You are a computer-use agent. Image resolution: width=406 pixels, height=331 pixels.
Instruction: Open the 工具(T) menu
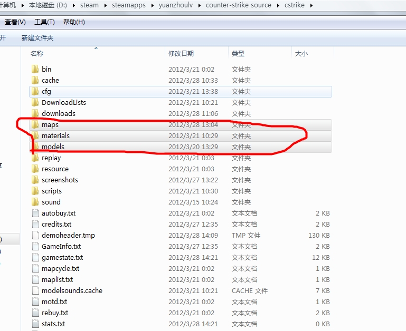[44, 22]
